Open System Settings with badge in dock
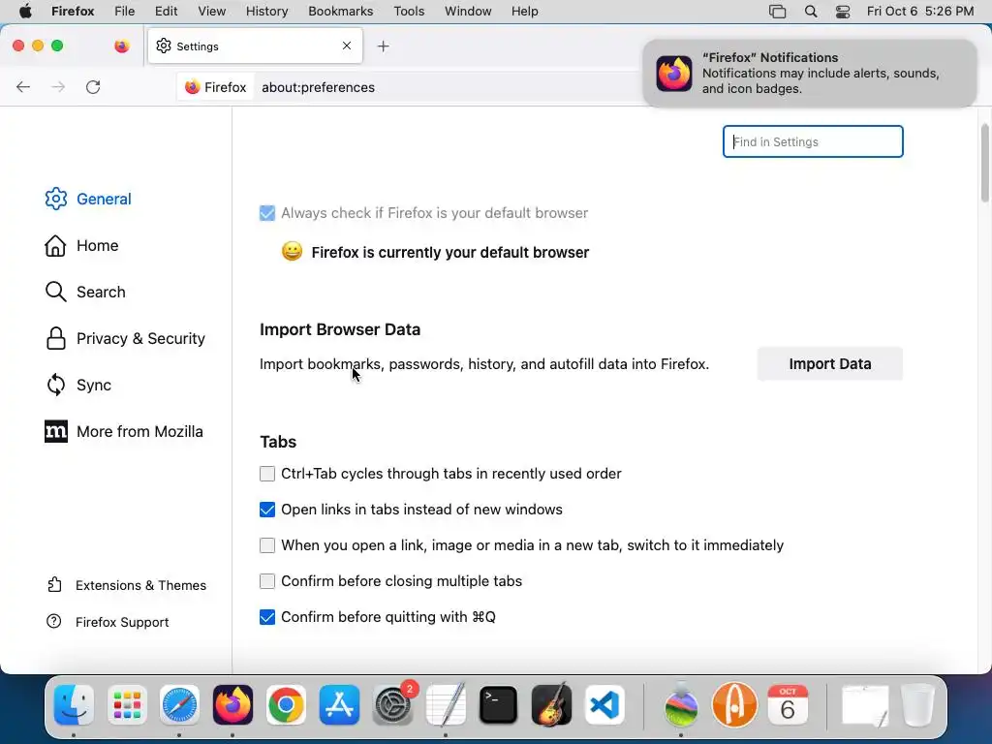The height and width of the screenshot is (744, 992). point(393,705)
